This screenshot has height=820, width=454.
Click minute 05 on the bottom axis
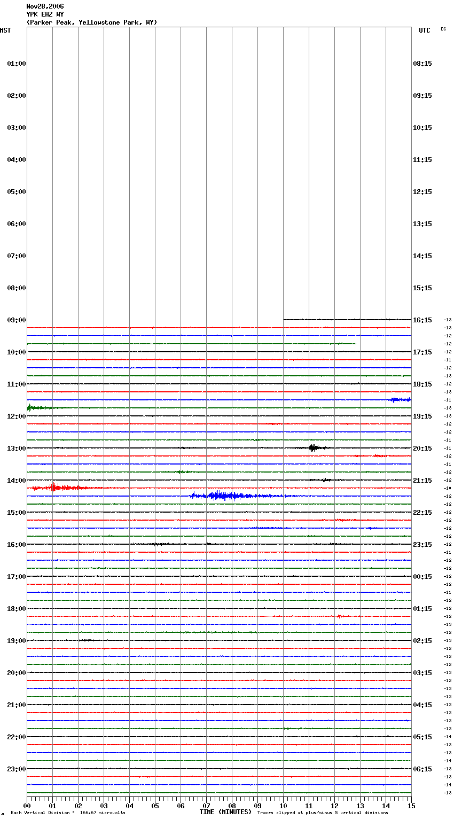pyautogui.click(x=155, y=806)
